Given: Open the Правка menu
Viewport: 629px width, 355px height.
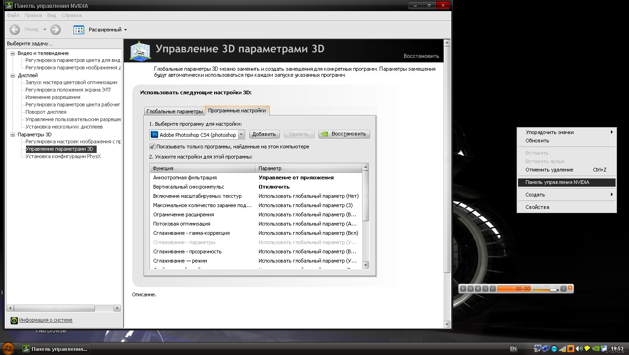Looking at the screenshot, I should click(x=33, y=15).
